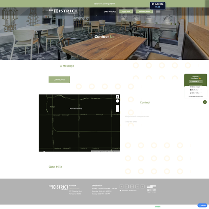The width and height of the screenshot is (209, 209).
Task: Click the University Partners footer logo
Action: pos(151,189)
